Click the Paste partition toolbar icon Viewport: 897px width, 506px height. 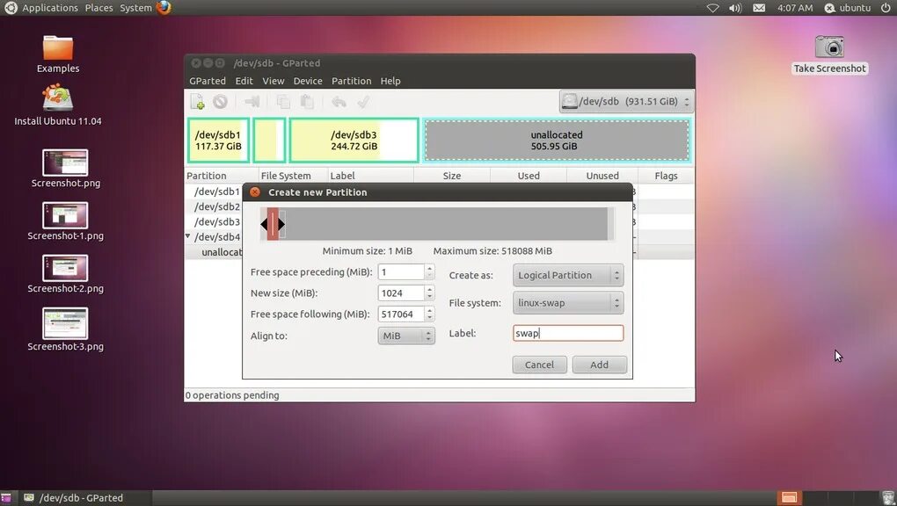(x=307, y=102)
